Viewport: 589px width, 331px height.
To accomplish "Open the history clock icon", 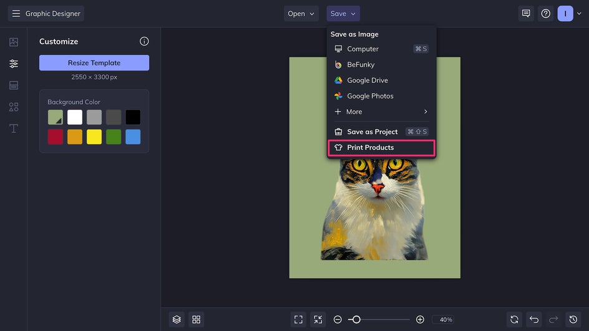I will point(573,319).
